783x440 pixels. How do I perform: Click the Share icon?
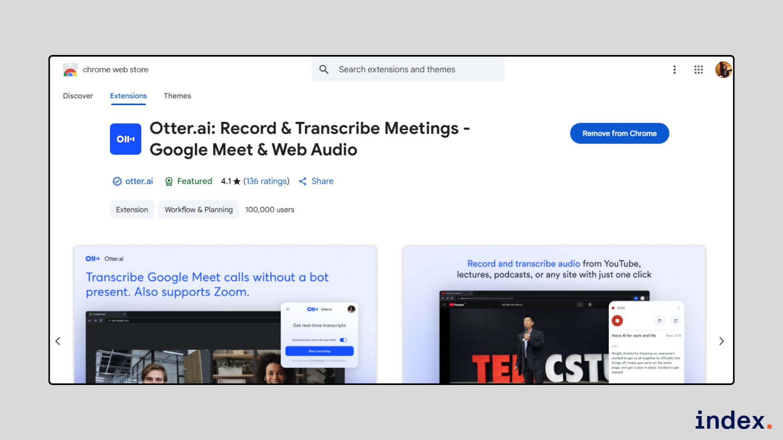tap(303, 181)
